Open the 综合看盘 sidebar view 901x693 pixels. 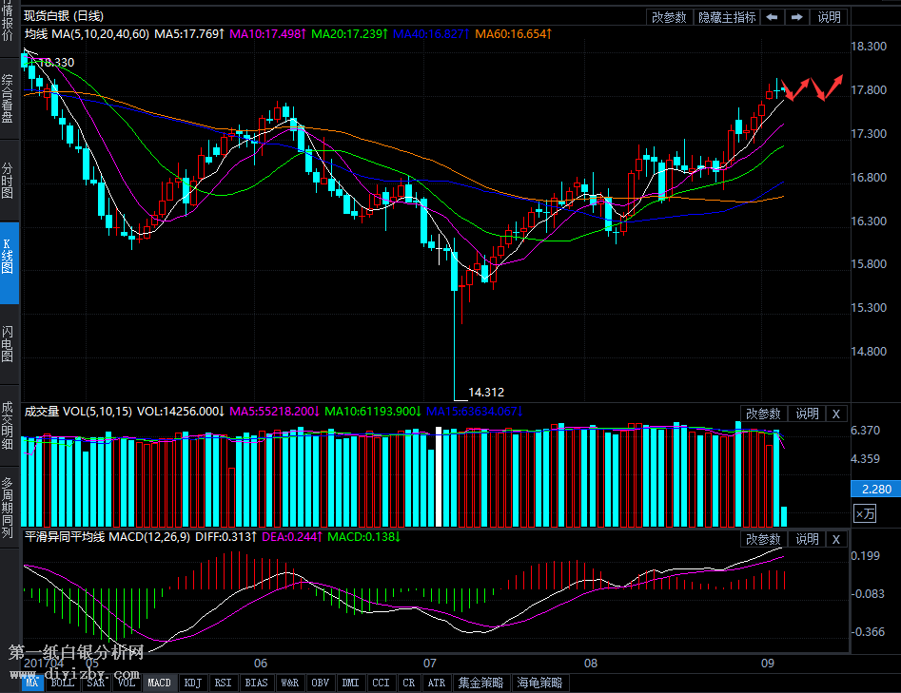pos(9,100)
